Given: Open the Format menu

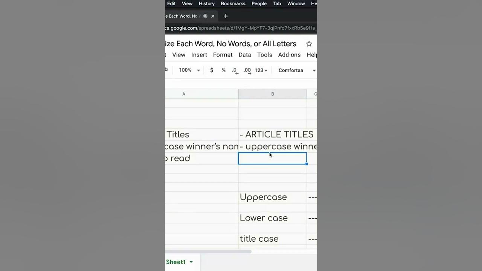Looking at the screenshot, I should click(x=223, y=55).
